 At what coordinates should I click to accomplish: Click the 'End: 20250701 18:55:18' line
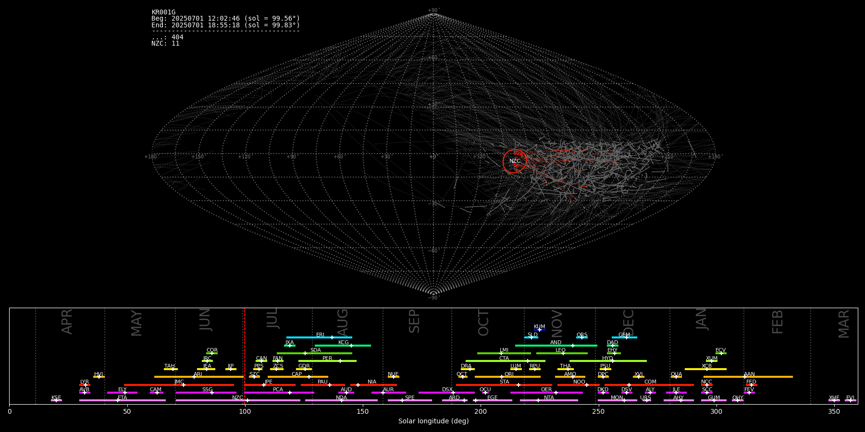point(225,25)
